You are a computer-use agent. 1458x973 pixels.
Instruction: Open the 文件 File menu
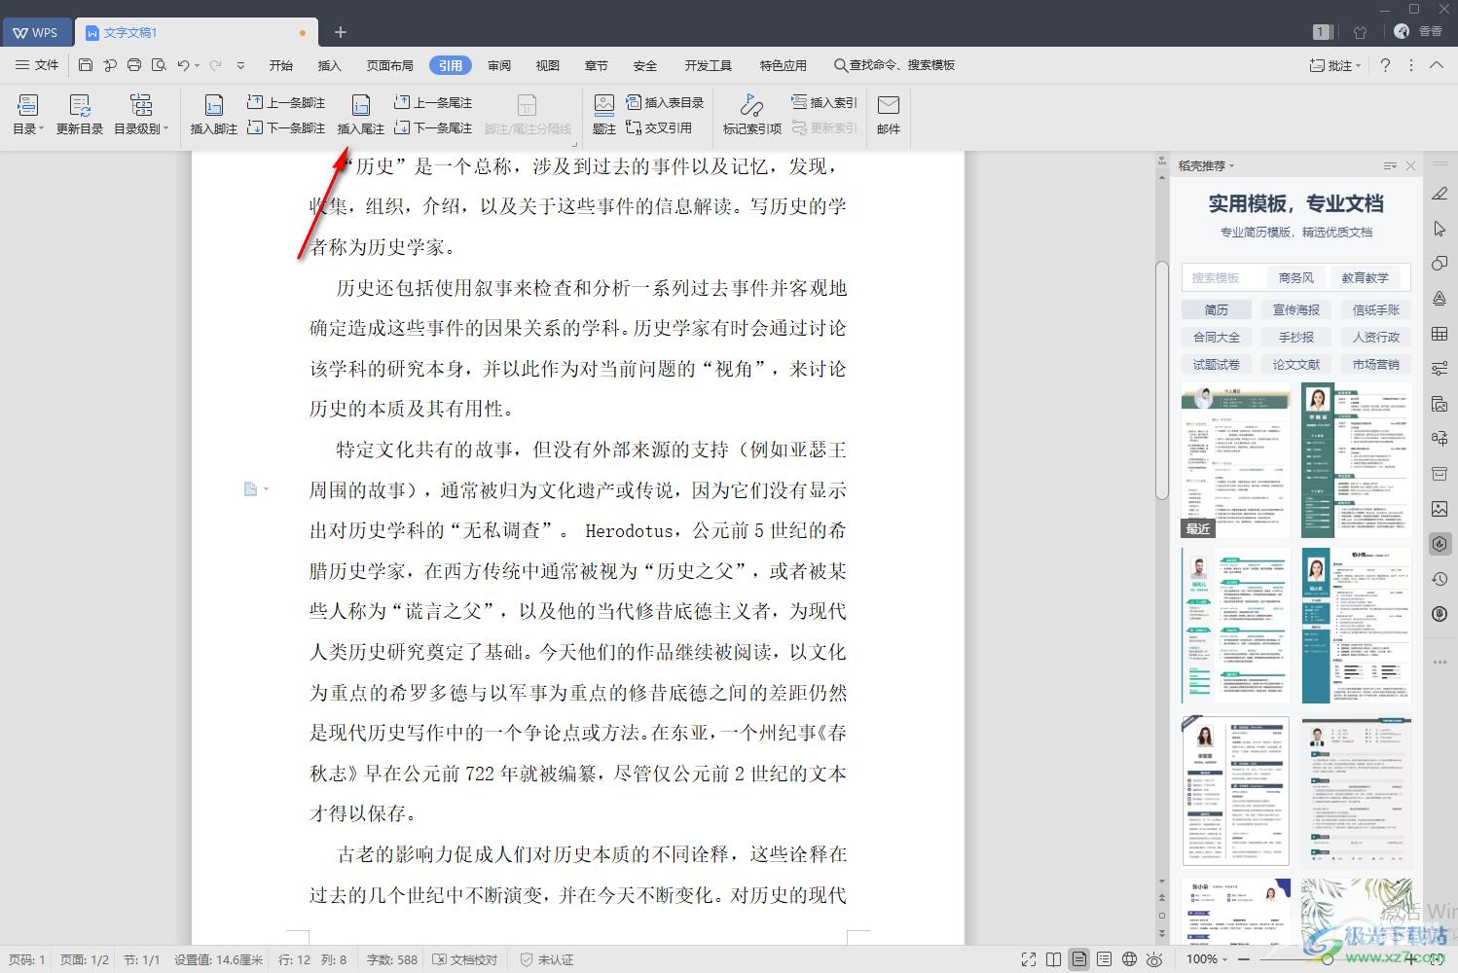click(x=37, y=65)
